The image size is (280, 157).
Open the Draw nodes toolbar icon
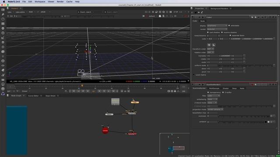point(3,14)
